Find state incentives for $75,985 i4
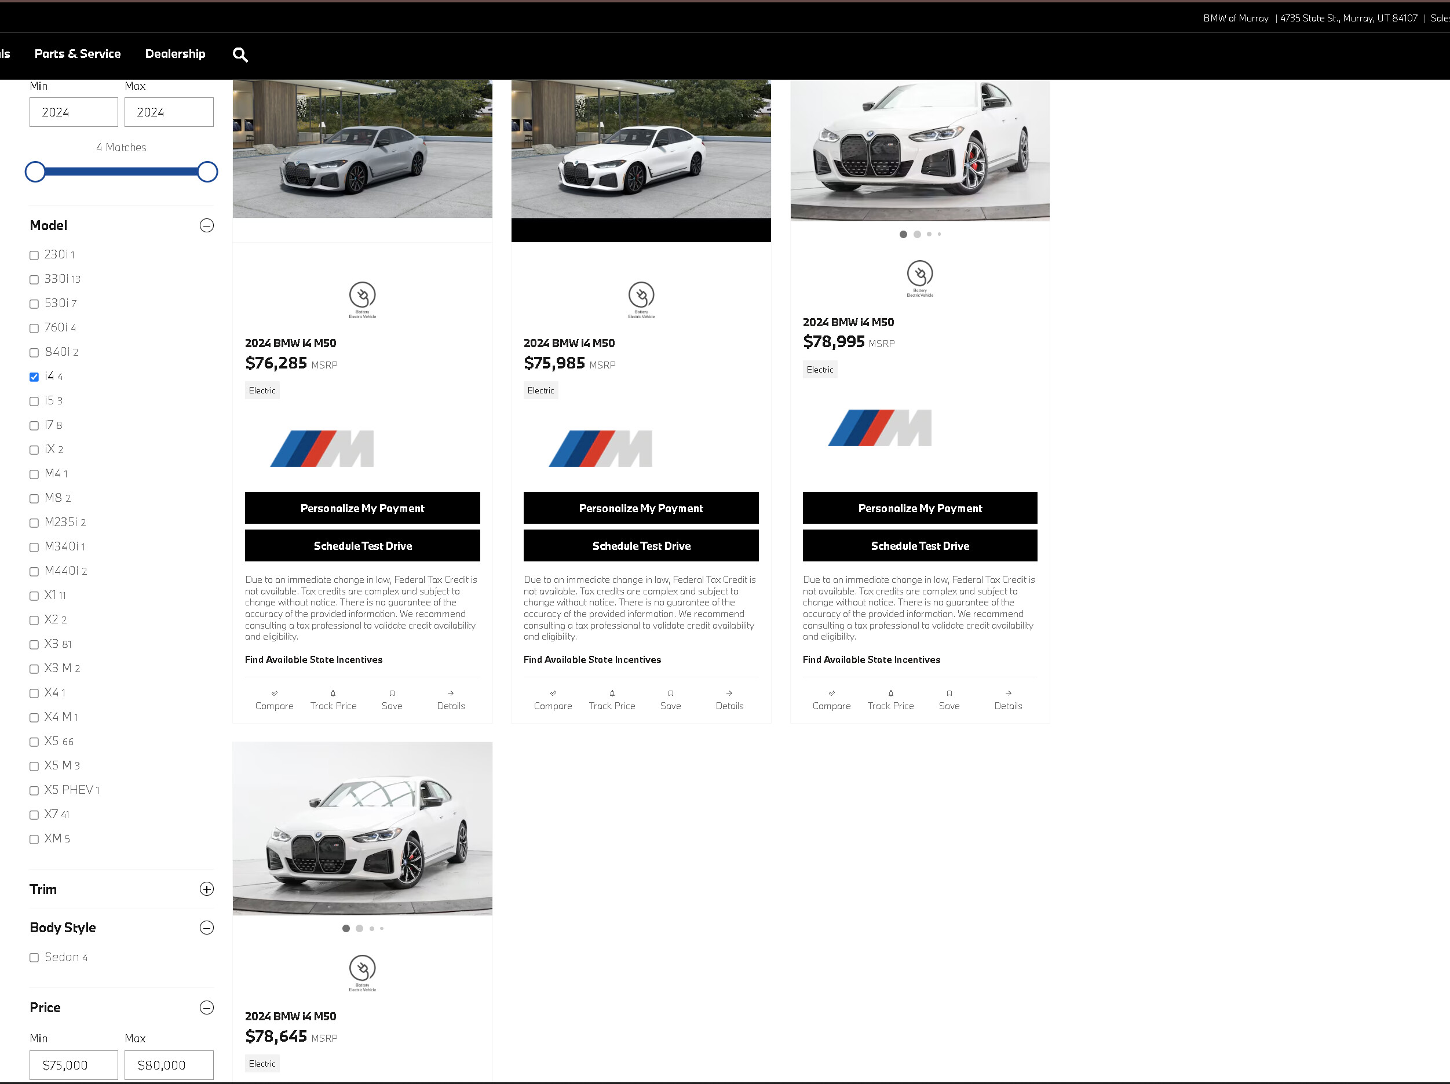The image size is (1450, 1084). coord(592,660)
